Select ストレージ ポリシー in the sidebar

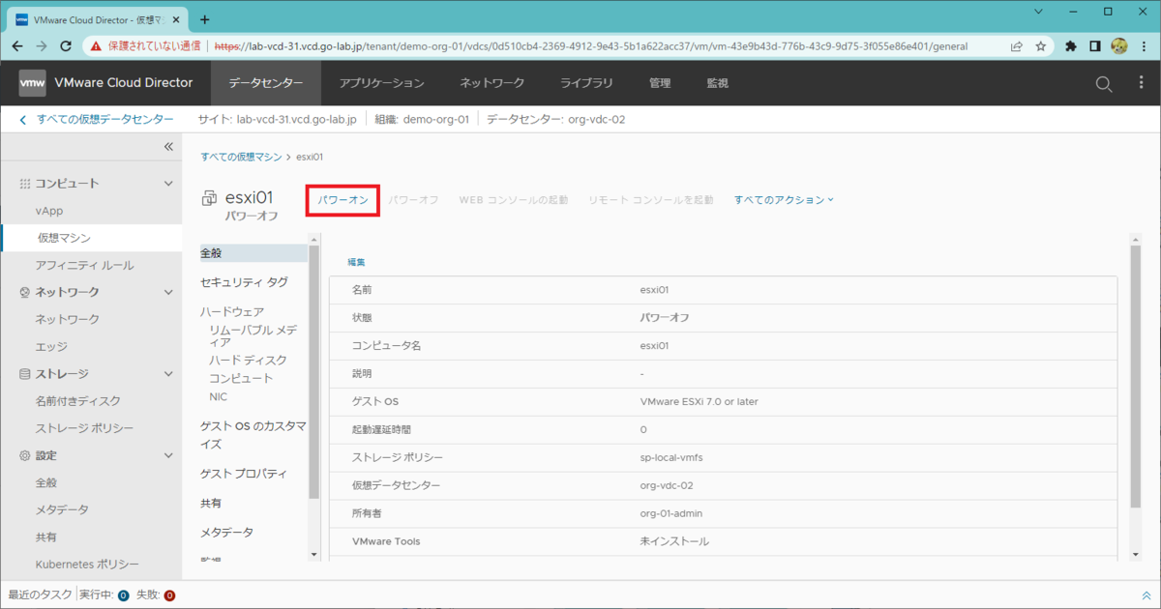click(84, 427)
